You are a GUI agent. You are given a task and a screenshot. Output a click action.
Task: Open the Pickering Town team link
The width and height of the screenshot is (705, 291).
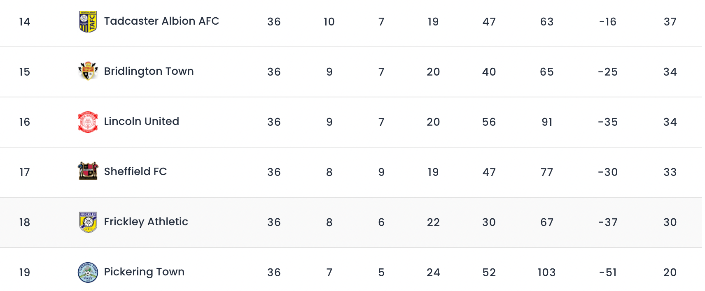[144, 272]
